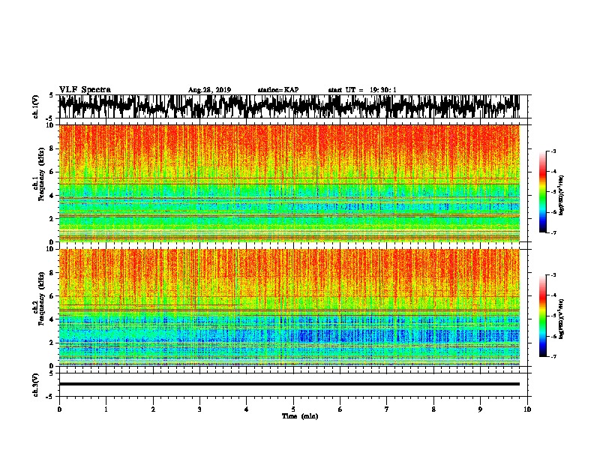Click the "ch.1(V)" waveform axis label
This screenshot has height=459, width=594.
pos(35,106)
